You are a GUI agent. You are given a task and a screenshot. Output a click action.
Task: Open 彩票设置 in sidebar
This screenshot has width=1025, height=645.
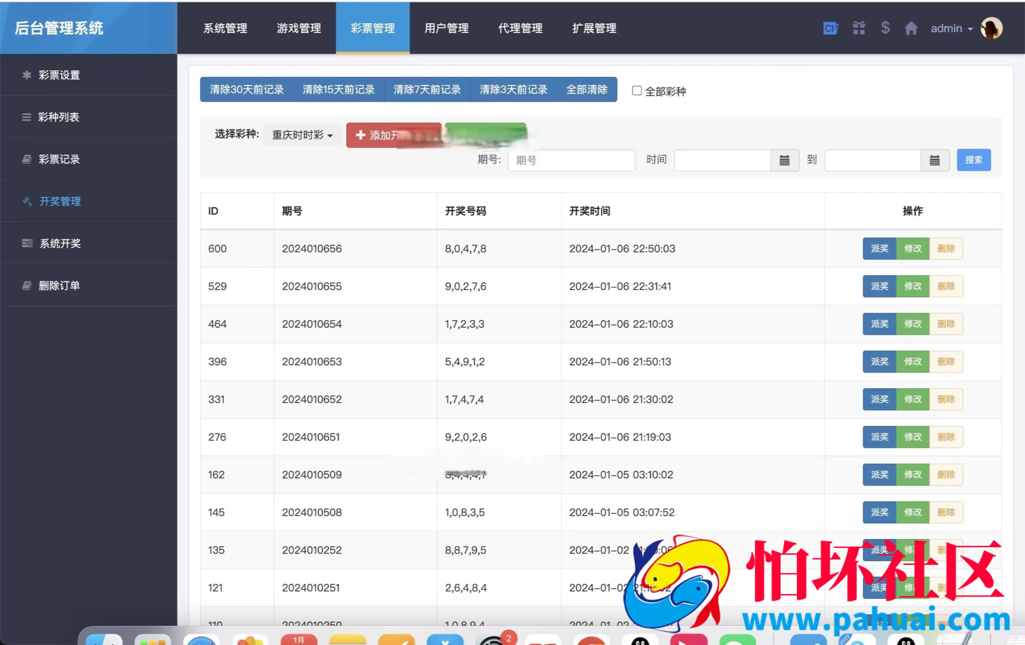pyautogui.click(x=88, y=75)
